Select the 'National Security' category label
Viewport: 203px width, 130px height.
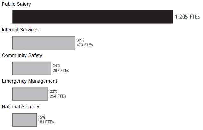pos(21,107)
